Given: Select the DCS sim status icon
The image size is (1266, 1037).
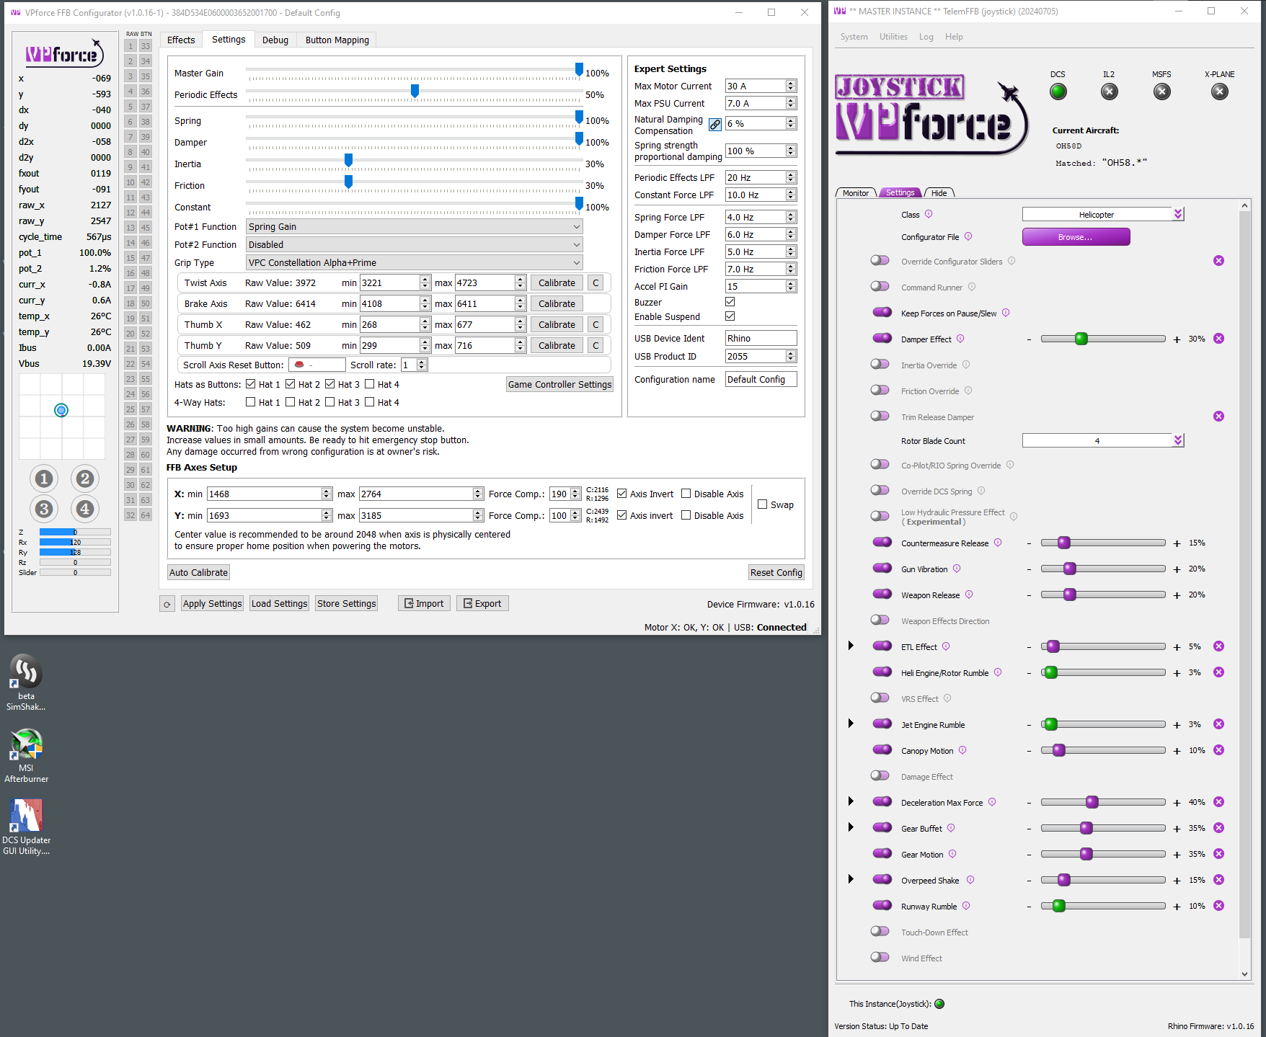Looking at the screenshot, I should [1058, 92].
